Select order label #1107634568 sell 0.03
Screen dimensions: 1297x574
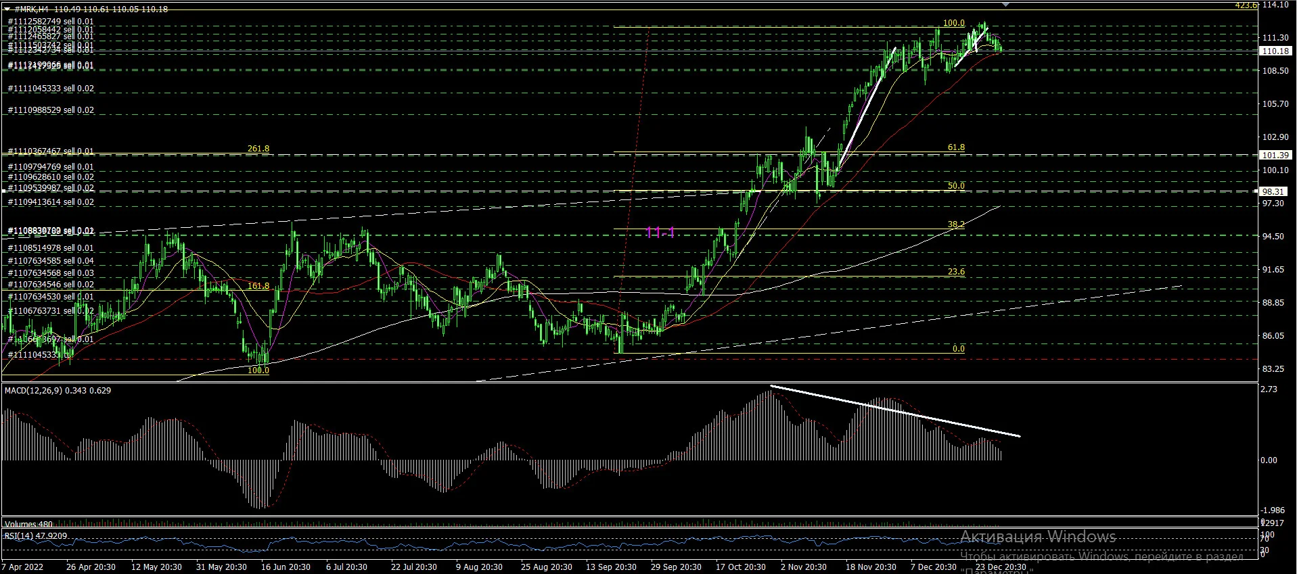(51, 273)
